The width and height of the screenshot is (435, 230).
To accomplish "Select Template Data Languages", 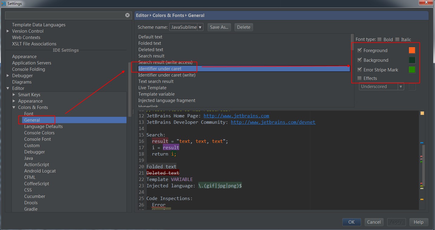I will tap(39, 25).
